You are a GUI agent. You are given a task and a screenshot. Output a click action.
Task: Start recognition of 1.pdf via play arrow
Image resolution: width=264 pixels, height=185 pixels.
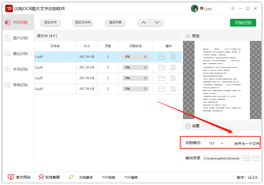(146, 57)
